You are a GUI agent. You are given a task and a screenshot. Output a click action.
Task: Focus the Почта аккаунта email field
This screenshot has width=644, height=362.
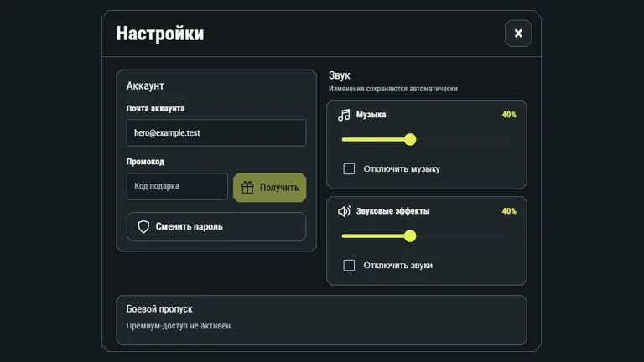[x=216, y=132]
